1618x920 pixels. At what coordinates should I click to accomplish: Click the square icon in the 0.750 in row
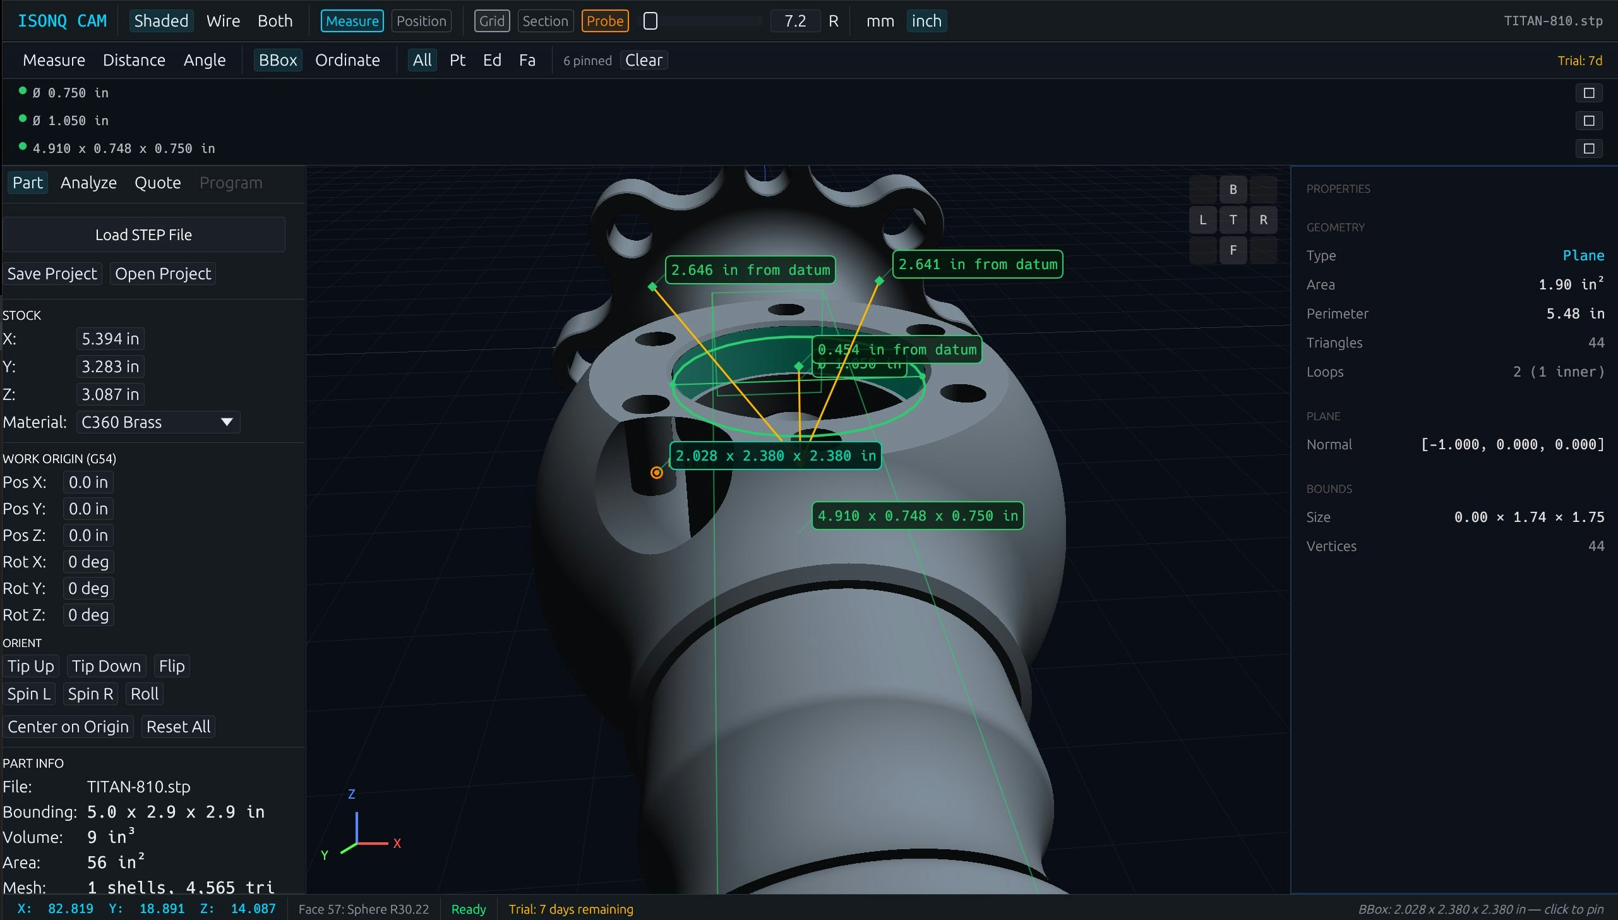click(x=1589, y=93)
